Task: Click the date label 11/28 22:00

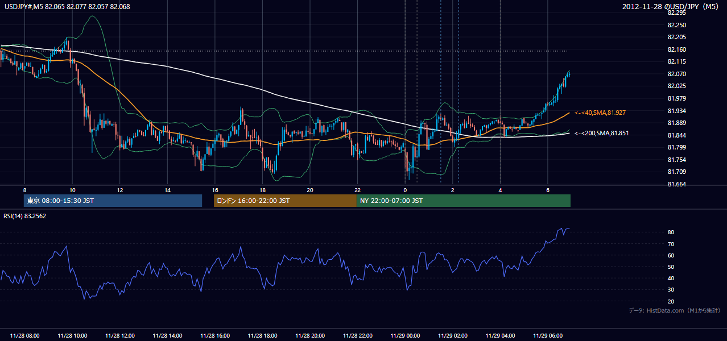Action: click(x=357, y=336)
